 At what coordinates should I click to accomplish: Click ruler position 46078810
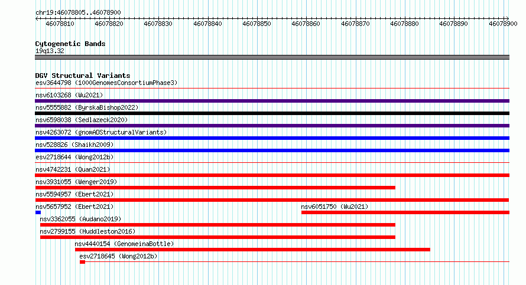tap(60, 24)
